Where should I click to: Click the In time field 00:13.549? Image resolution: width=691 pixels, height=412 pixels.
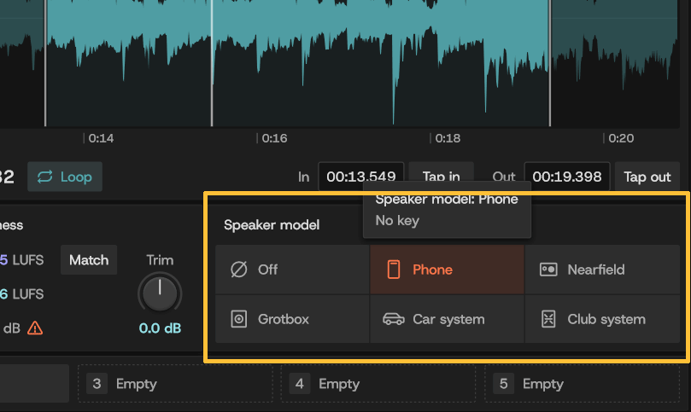tap(361, 177)
